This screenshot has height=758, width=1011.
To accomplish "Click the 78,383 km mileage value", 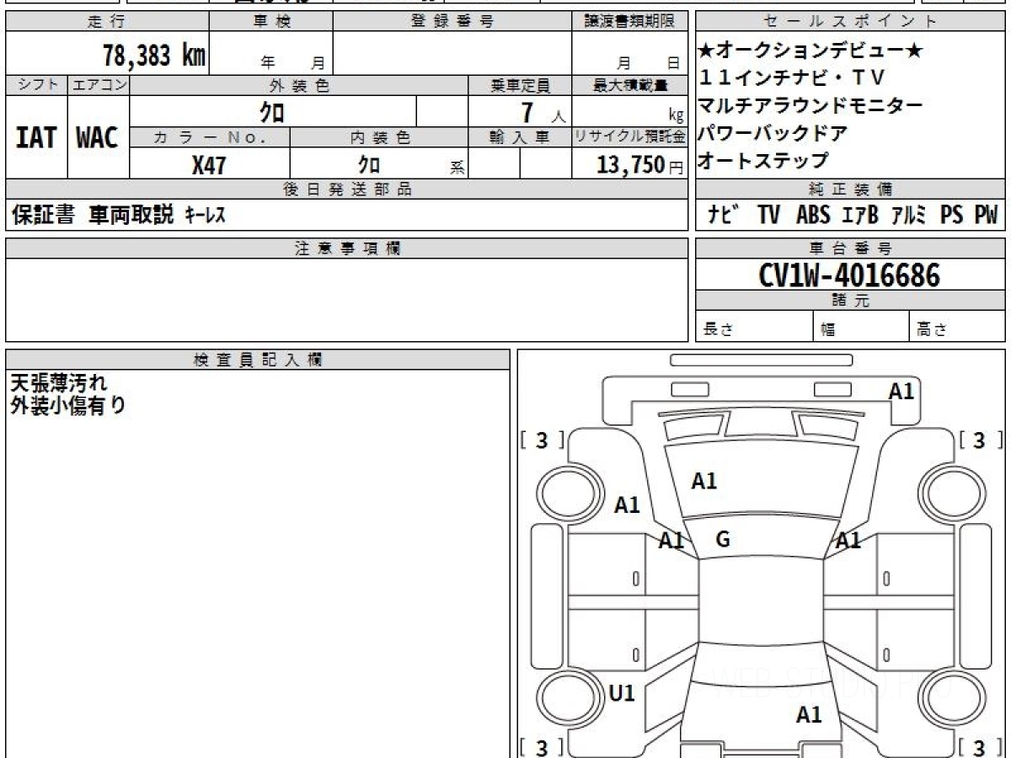I will point(154,56).
